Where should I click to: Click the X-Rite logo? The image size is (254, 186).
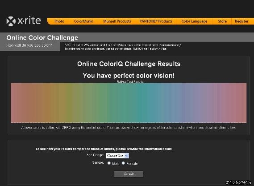(24, 21)
